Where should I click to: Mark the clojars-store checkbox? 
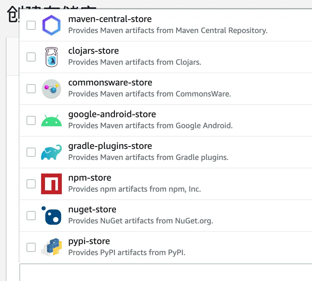pos(31,57)
